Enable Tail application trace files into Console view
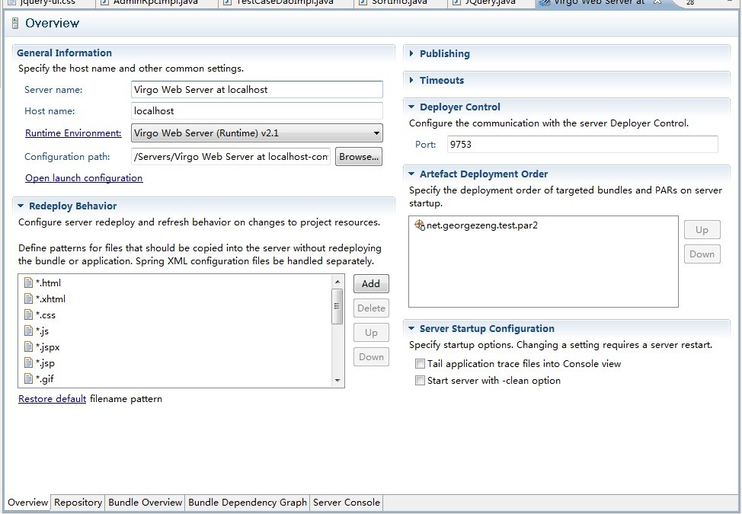 (x=420, y=364)
